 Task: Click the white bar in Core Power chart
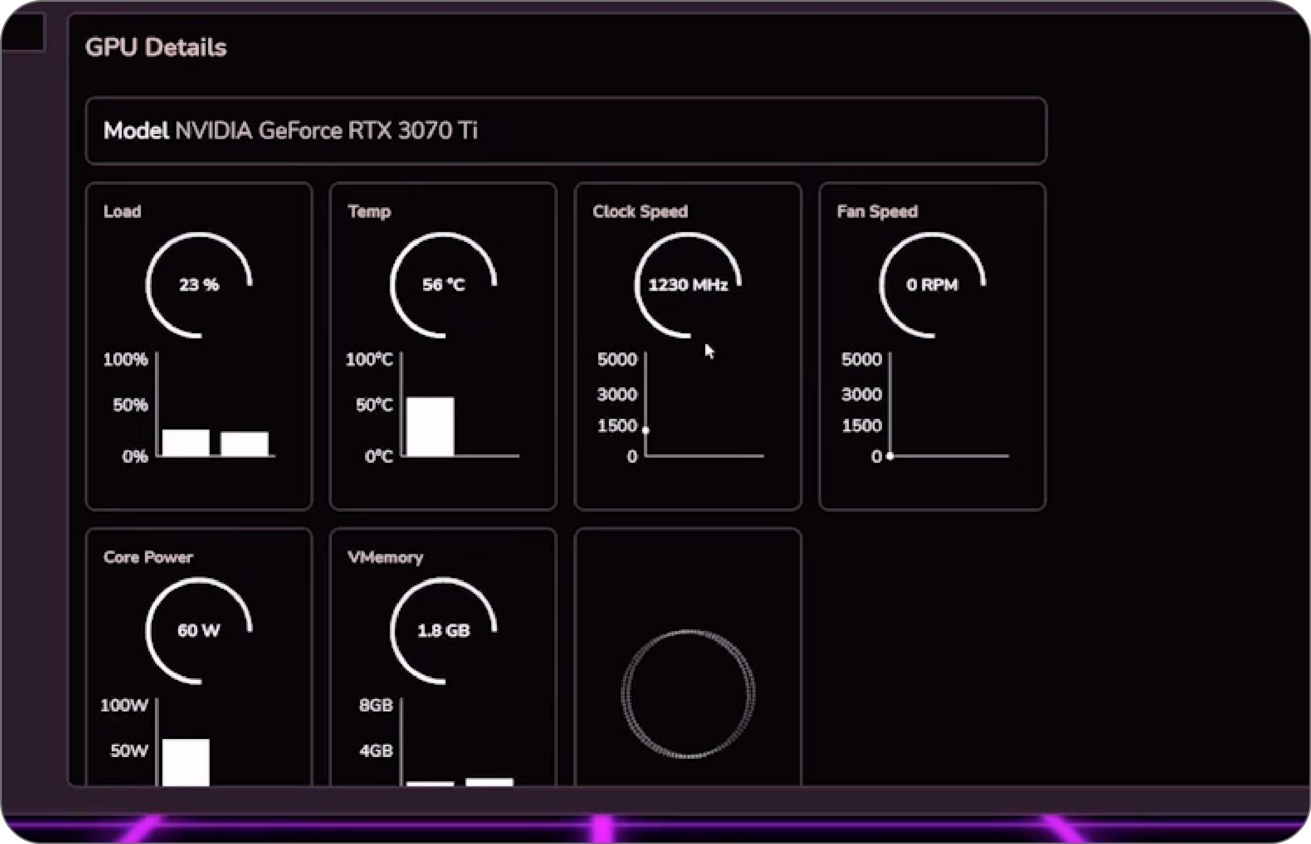coord(186,762)
